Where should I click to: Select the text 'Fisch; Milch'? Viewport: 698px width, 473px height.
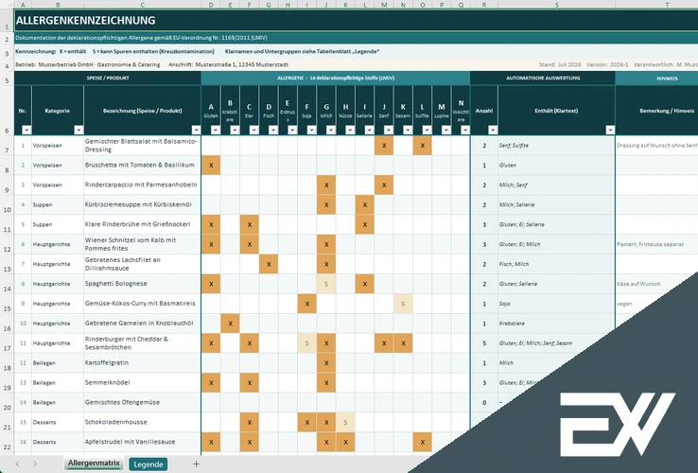coord(514,264)
